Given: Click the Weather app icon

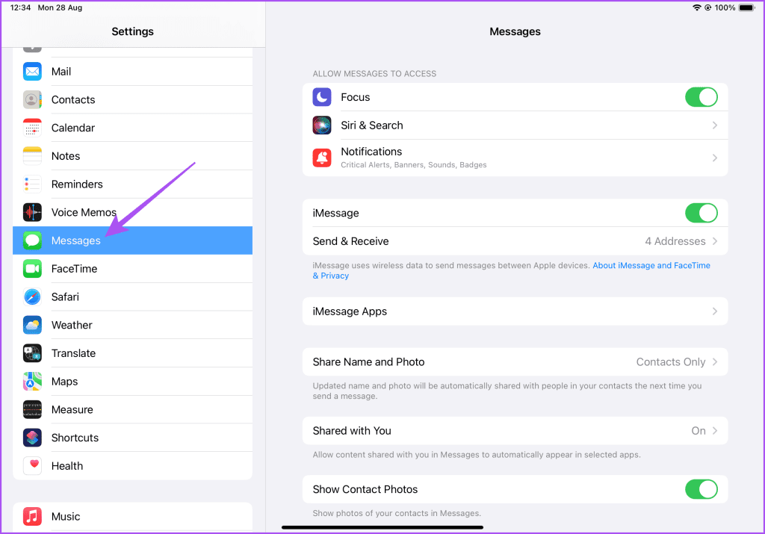Looking at the screenshot, I should coord(31,325).
